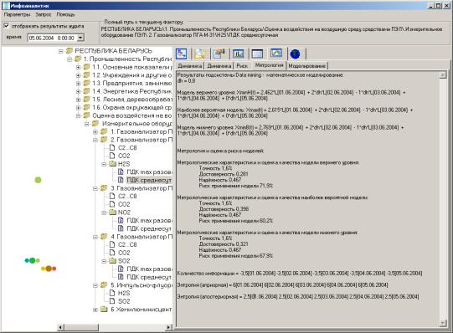The width and height of the screenshot is (453, 333).
Task: Select the NO2 tree item
Action: click(x=124, y=213)
